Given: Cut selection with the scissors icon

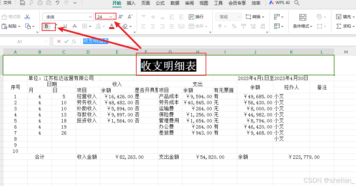Looking at the screenshot, I should 27,17.
